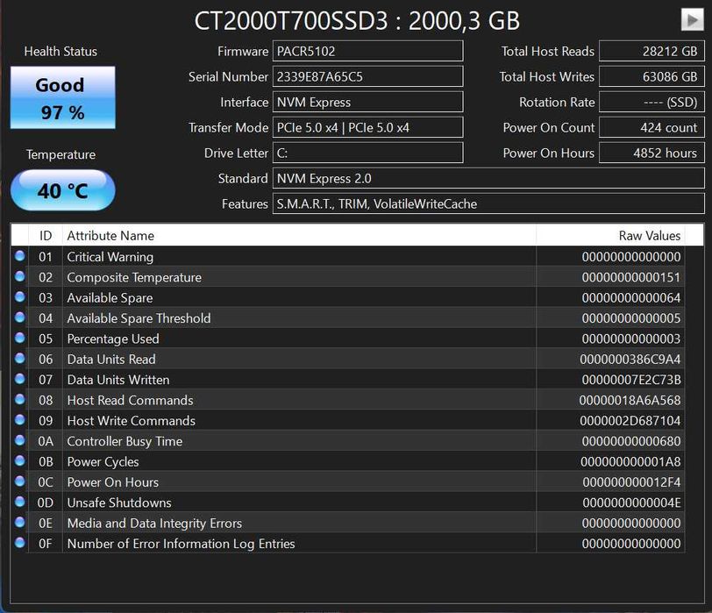Select the Available Spare Threshold attribute name

pyautogui.click(x=139, y=318)
